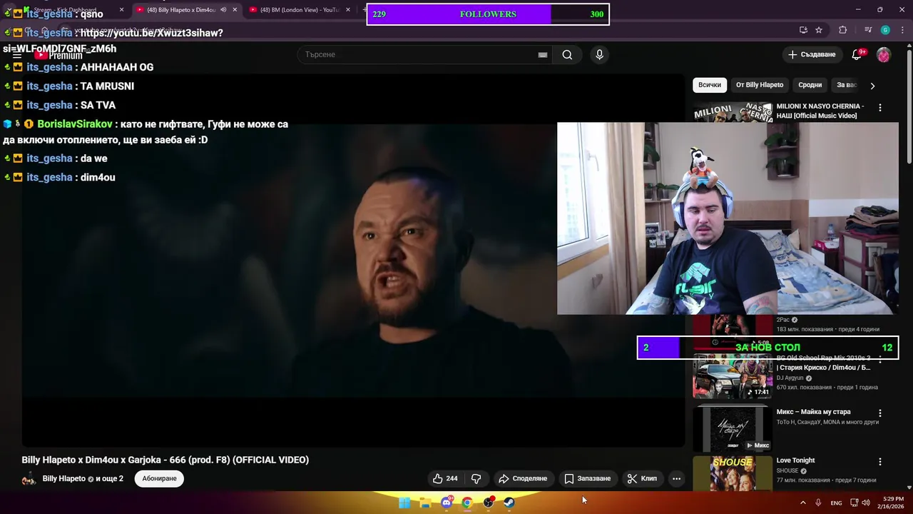Viewport: 913px width, 514px height.
Task: Open options menu for MILIONI X NASYO video
Action: pos(879,108)
